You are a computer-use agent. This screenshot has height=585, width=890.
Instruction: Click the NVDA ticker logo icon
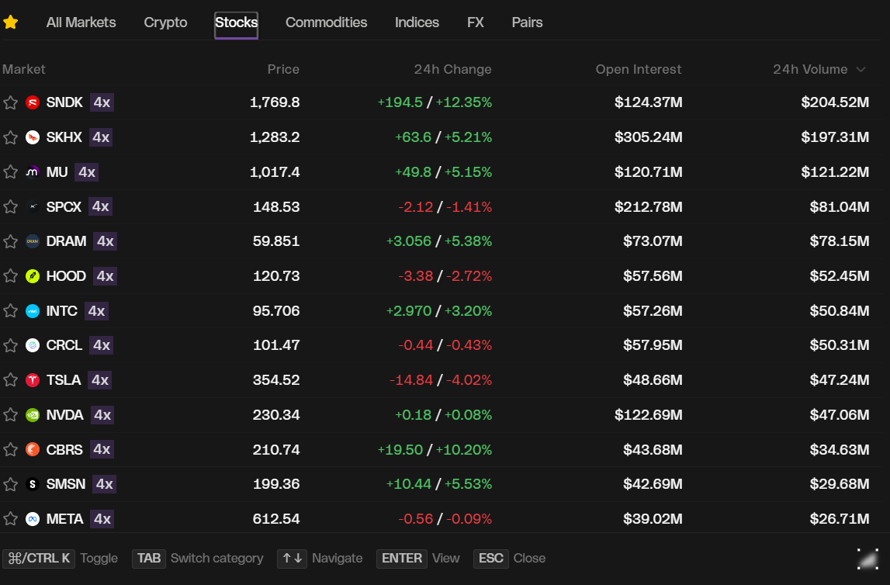(33, 415)
